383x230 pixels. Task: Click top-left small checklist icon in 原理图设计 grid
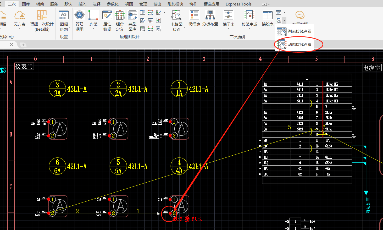143,13
